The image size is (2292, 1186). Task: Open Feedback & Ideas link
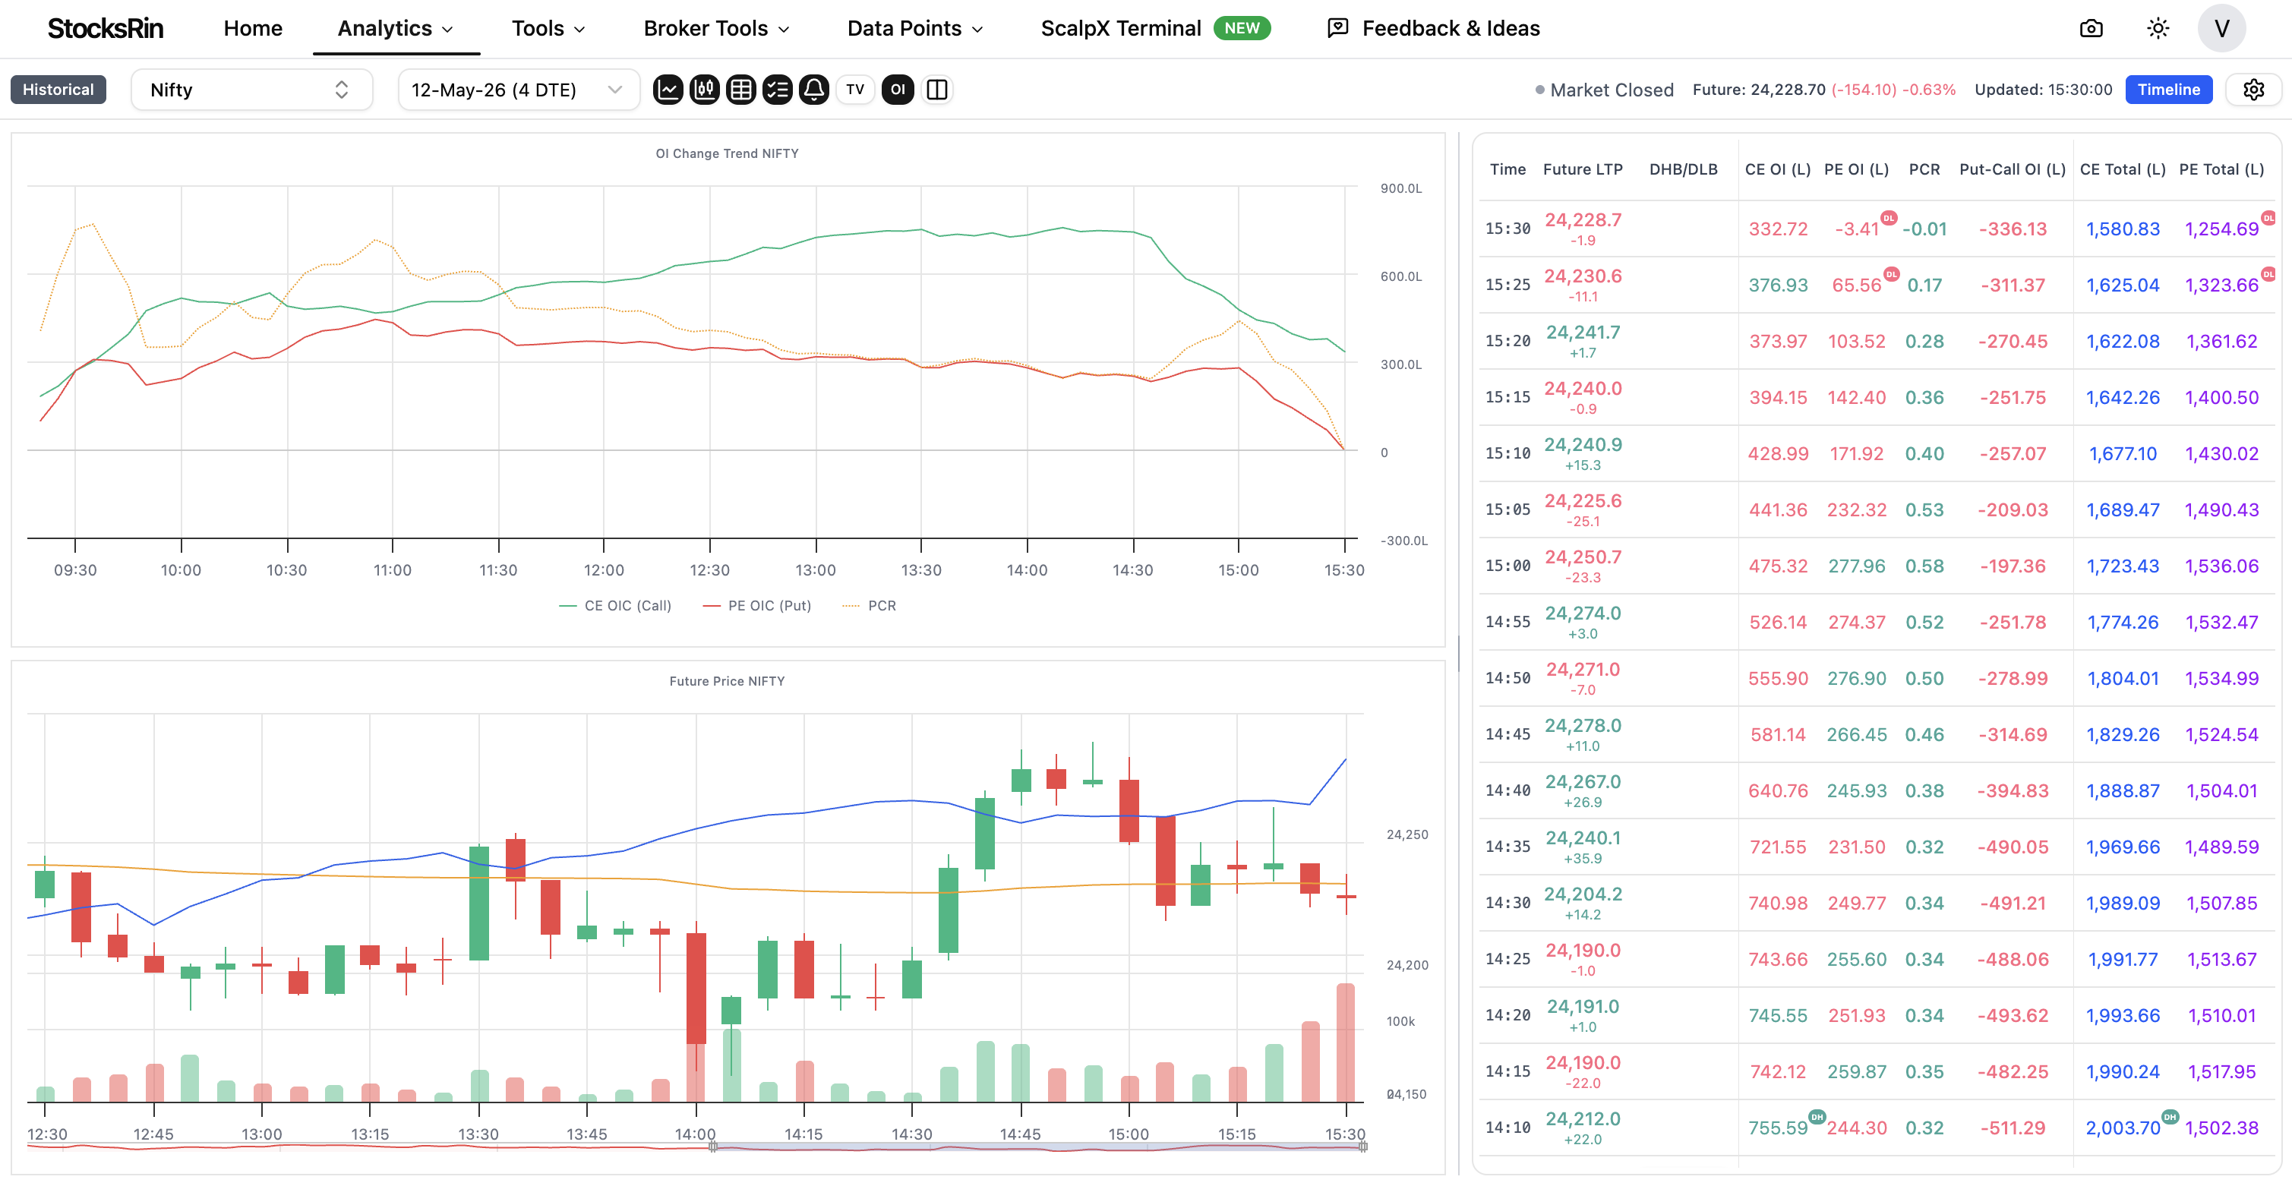click(x=1433, y=28)
